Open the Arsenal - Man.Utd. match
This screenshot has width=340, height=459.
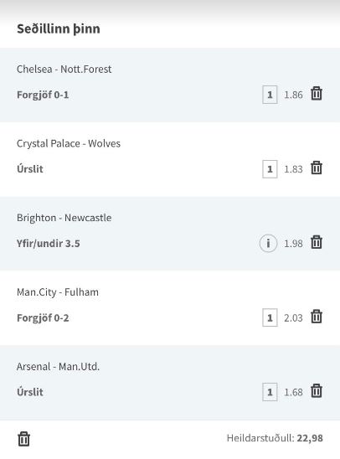coord(59,367)
